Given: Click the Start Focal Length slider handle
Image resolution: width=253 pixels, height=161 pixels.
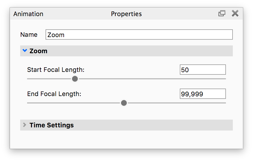Looking at the screenshot, I should (x=75, y=79).
